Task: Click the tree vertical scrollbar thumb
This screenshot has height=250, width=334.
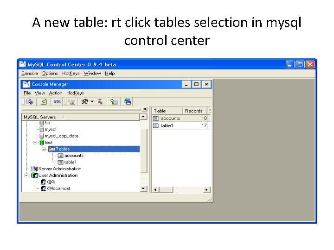Action: [143, 150]
